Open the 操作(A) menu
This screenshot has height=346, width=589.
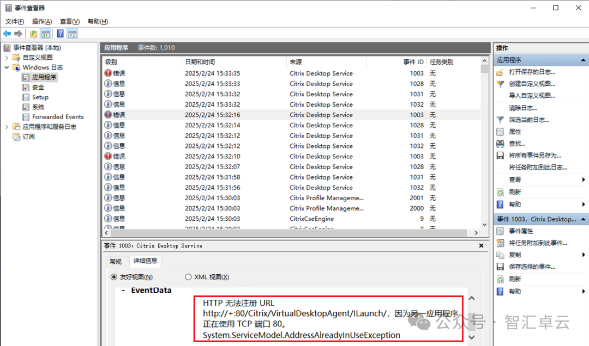point(42,21)
